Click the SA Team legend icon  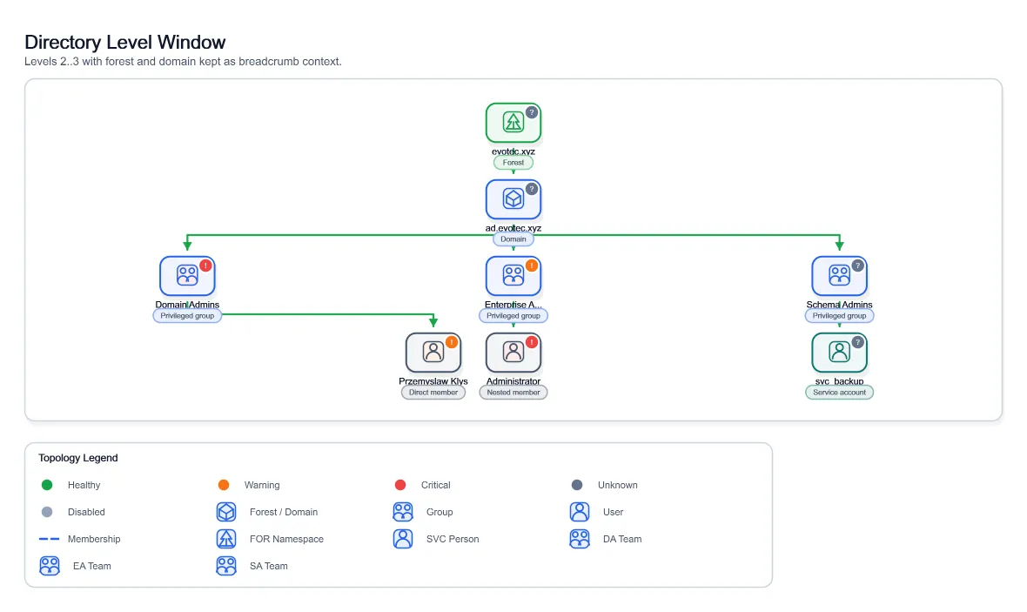pos(226,566)
